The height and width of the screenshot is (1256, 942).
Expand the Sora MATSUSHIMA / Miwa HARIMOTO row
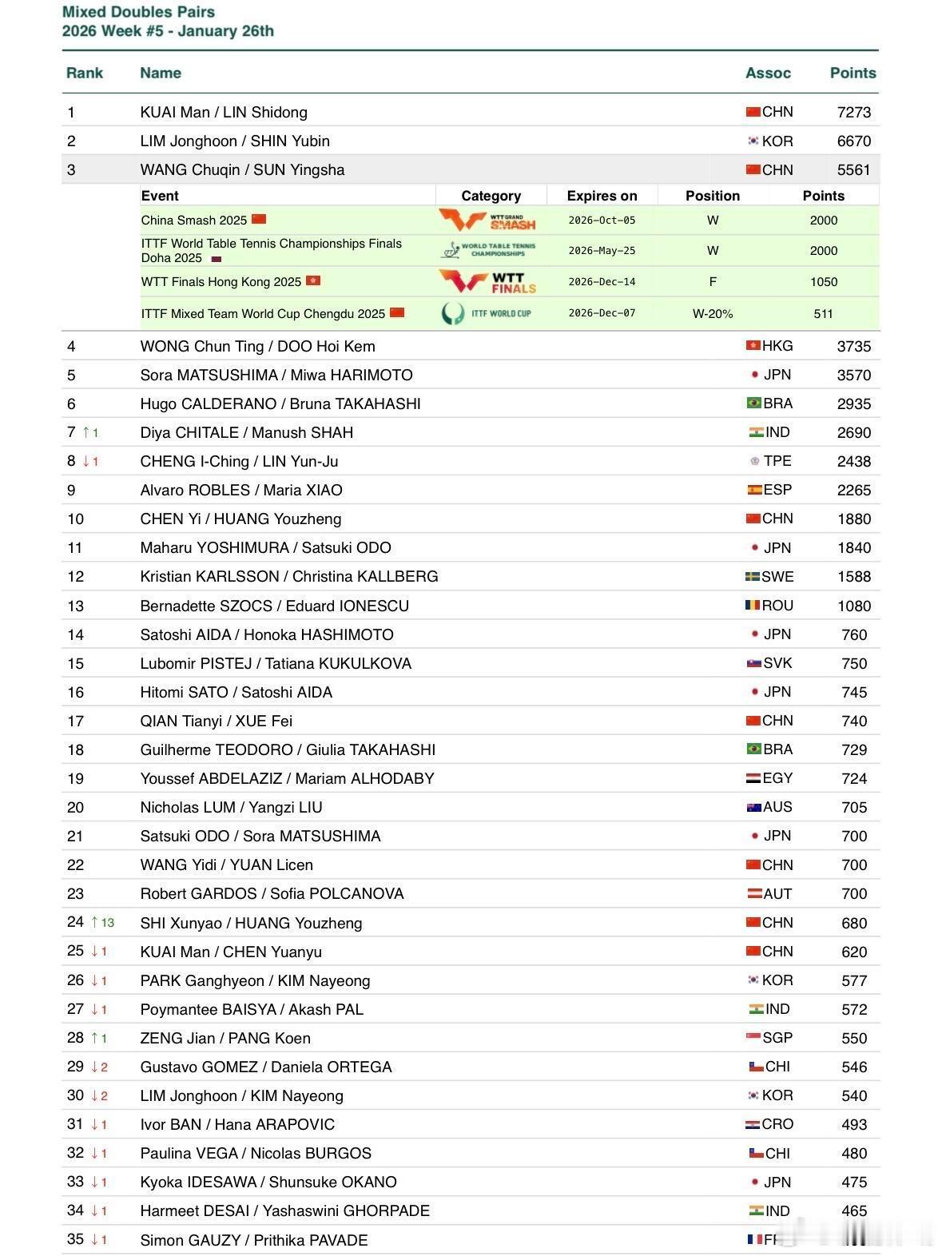471,375
